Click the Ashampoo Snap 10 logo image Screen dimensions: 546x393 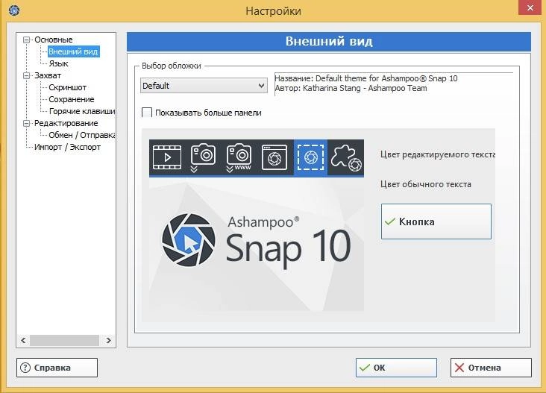(257, 240)
